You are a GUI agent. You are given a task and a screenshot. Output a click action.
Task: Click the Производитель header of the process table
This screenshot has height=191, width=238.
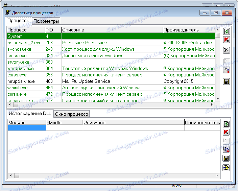pyautogui.click(x=189, y=30)
